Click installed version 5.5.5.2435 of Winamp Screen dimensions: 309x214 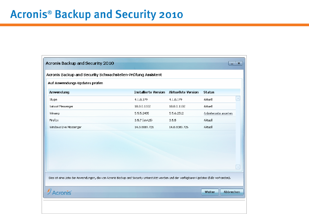tap(142, 113)
